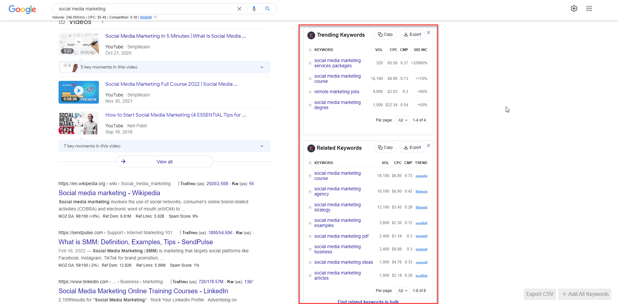
Task: Click the 'Export CSV' button
Action: point(540,294)
